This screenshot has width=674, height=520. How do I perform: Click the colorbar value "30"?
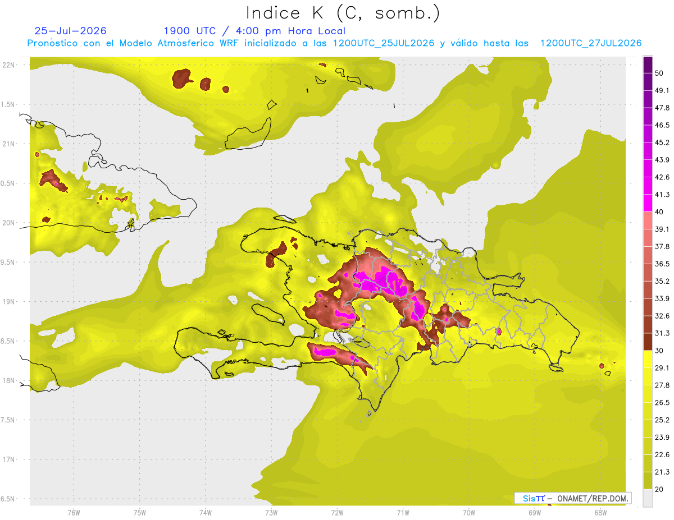659,351
